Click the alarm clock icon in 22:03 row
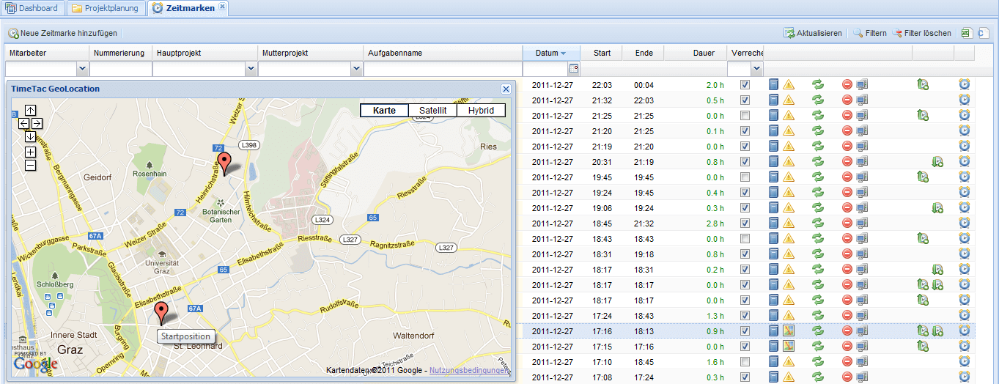This screenshot has height=384, width=999. [965, 85]
